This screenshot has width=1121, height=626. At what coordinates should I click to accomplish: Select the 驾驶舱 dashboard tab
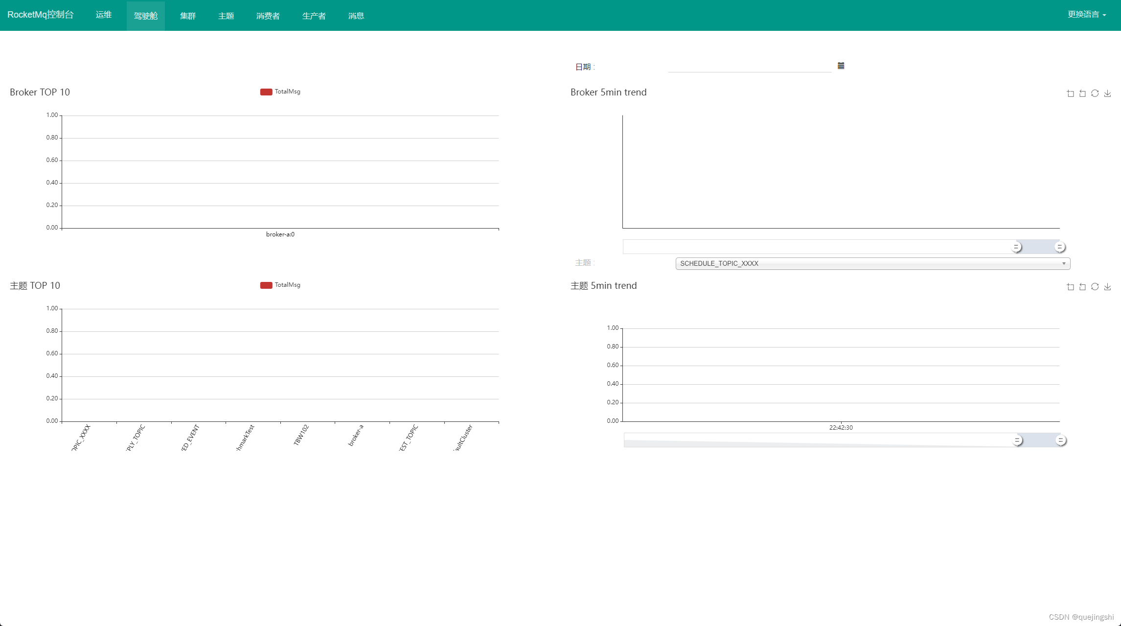(x=146, y=16)
